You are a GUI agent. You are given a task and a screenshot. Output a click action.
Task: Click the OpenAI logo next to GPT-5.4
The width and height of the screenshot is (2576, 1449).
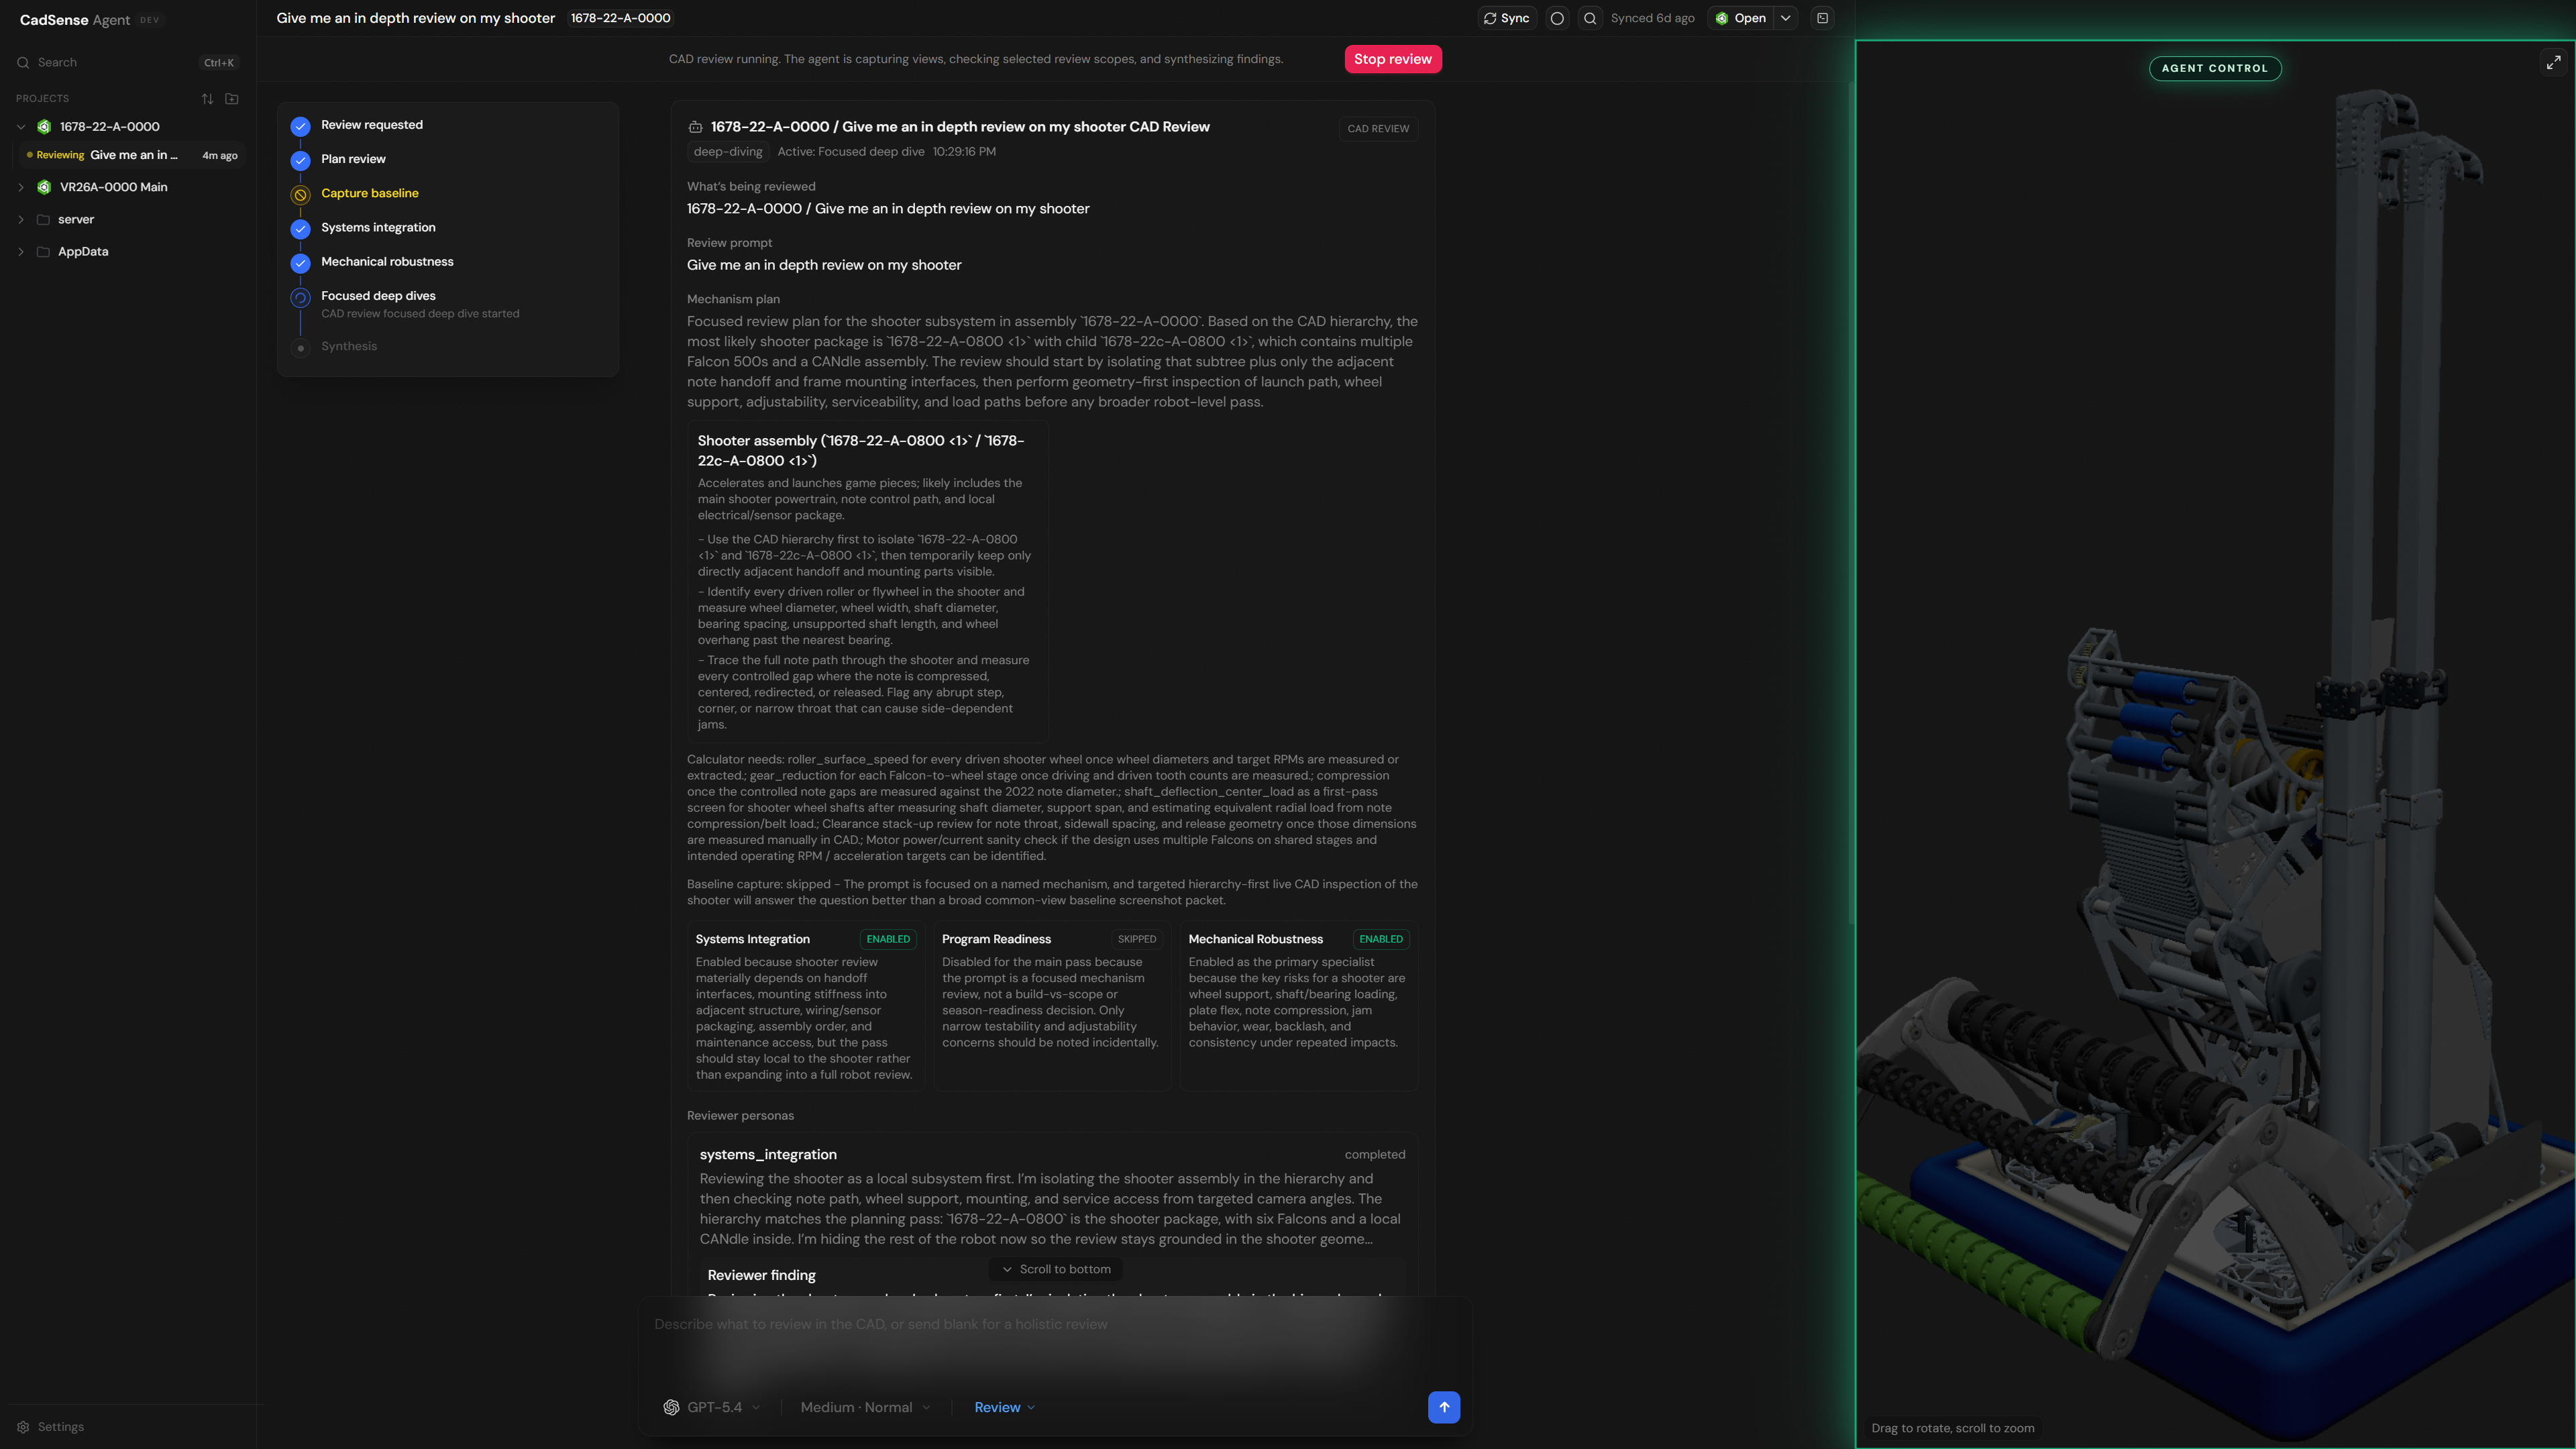coord(671,1407)
